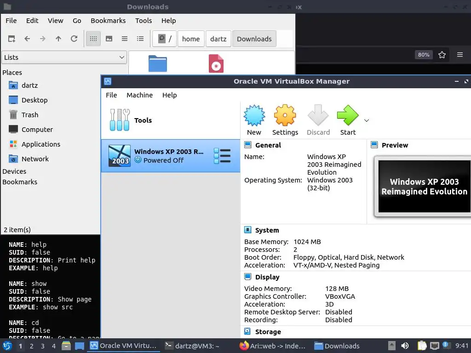471x353 pixels.
Task: Click the dartz path button
Action: (218, 39)
